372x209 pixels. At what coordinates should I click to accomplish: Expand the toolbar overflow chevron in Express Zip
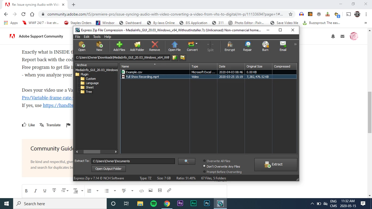295,44
